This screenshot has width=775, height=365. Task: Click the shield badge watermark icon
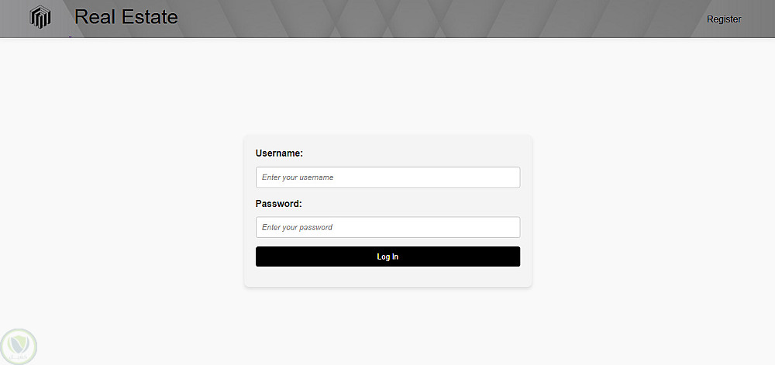click(18, 346)
